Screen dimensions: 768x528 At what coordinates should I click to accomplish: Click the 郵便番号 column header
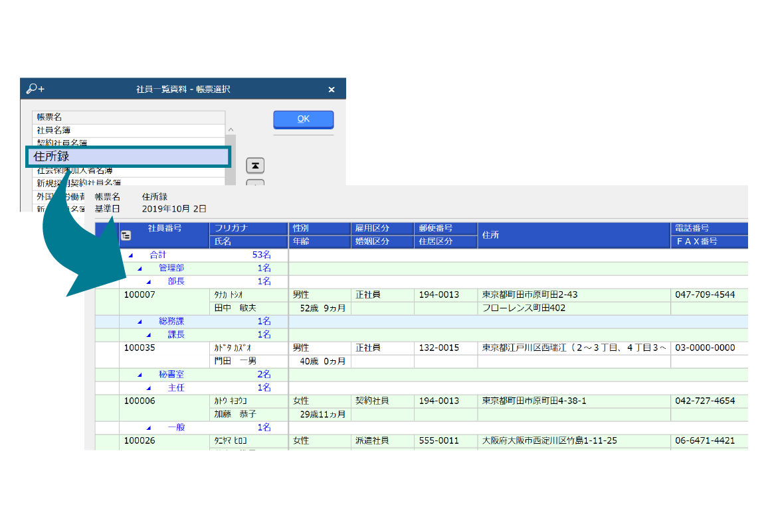point(446,228)
